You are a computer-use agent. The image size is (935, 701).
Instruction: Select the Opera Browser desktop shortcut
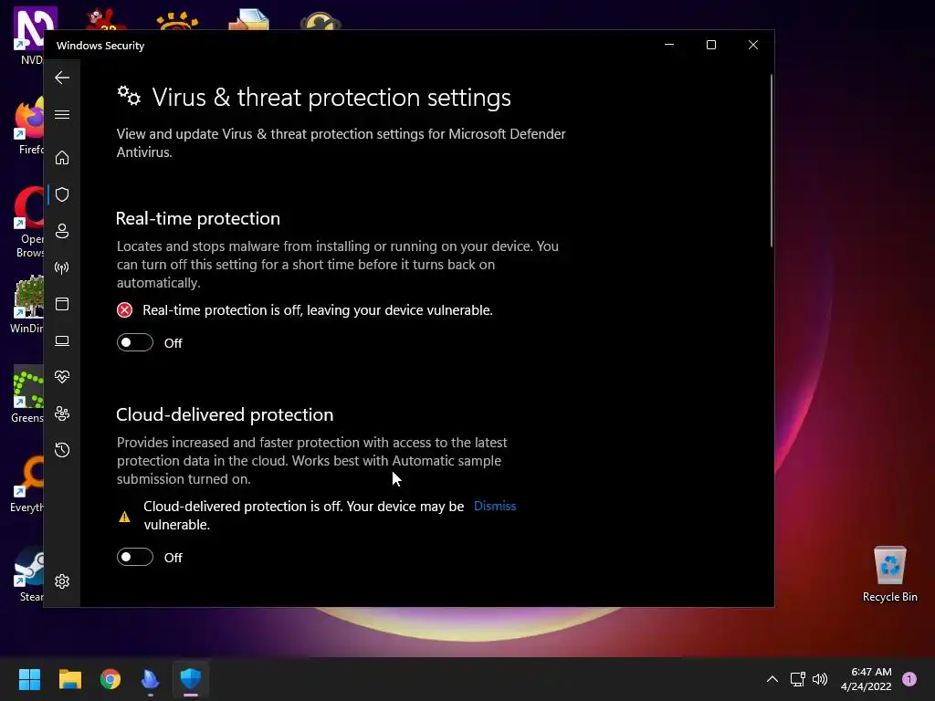click(x=28, y=222)
